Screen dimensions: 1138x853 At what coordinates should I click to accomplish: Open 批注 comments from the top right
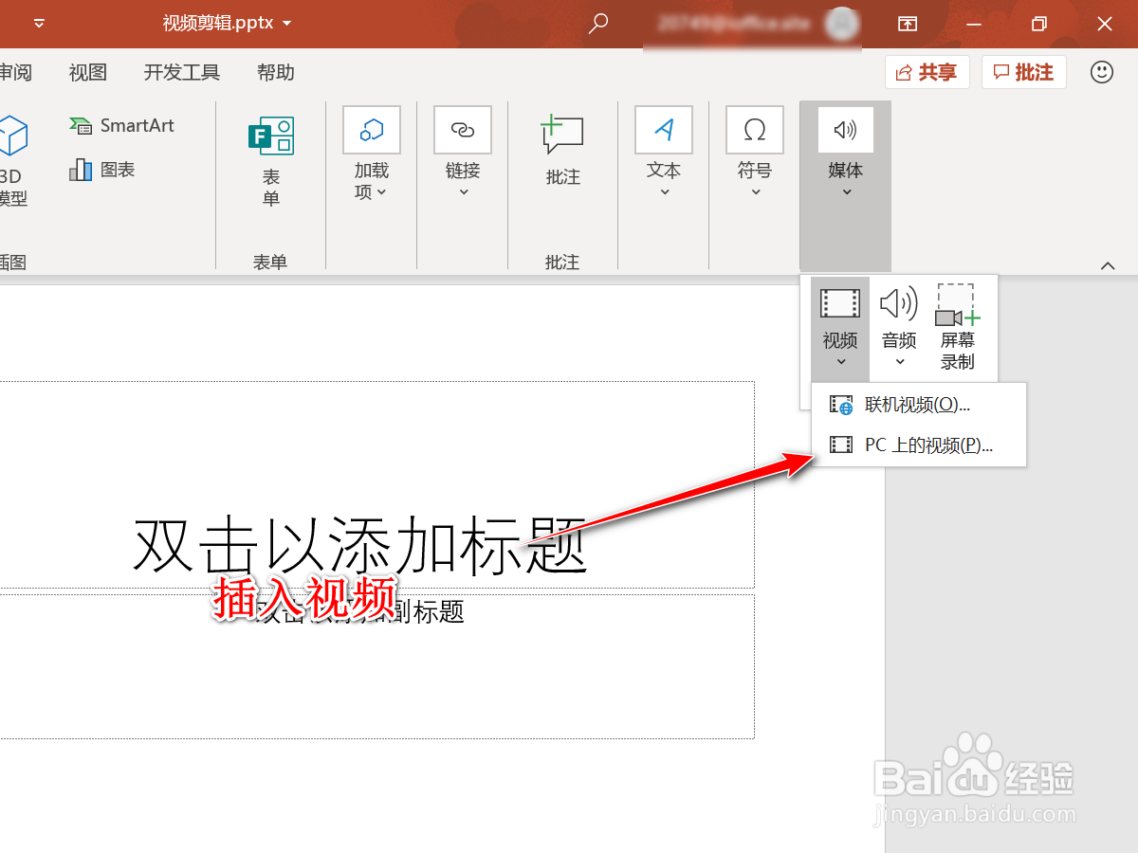pos(1024,72)
